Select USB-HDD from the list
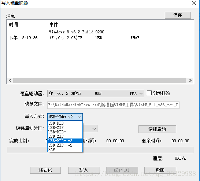Image resolution: width=200 pixels, height=181 pixels. pos(65,123)
